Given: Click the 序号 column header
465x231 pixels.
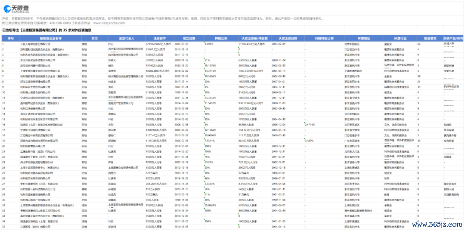Looking at the screenshot, I should tap(11, 39).
